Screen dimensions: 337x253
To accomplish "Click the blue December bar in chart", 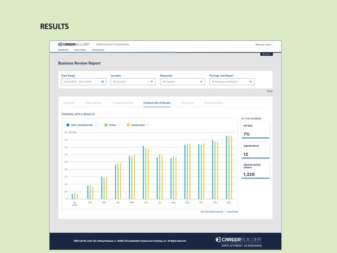I will [227, 167].
